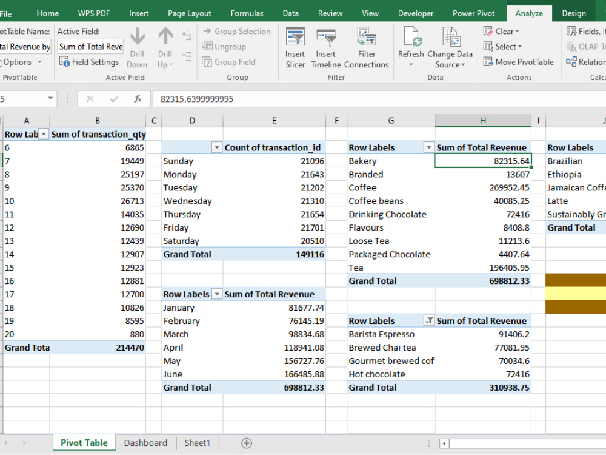Switch to the Design ribbon tab
The height and width of the screenshot is (455, 606).
tap(574, 13)
